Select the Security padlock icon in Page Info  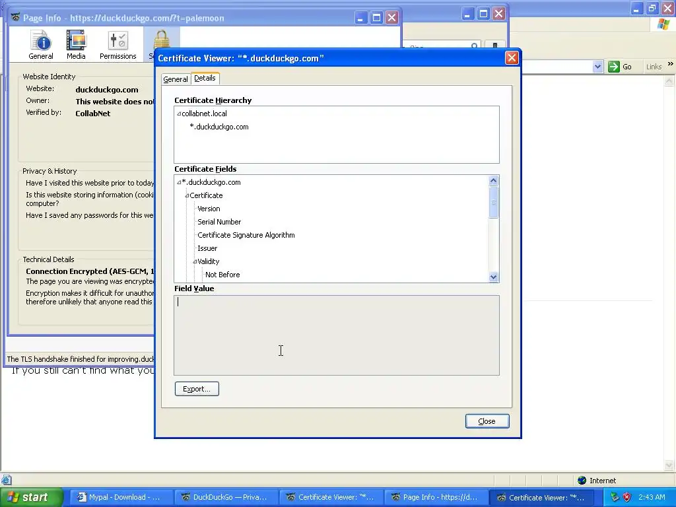[x=162, y=39]
